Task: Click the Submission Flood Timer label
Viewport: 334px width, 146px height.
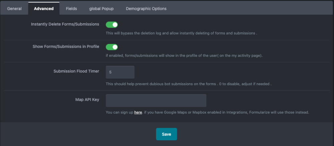Action: [x=76, y=71]
